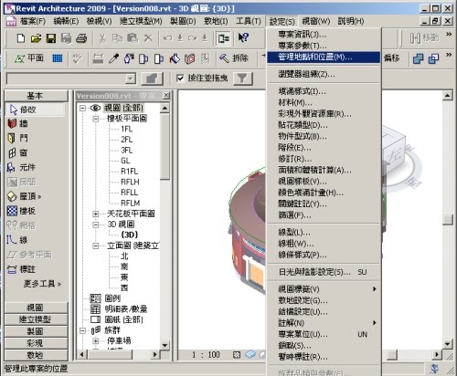Click the 平面 plane tool
The height and width of the screenshot is (376, 457).
coord(29,58)
